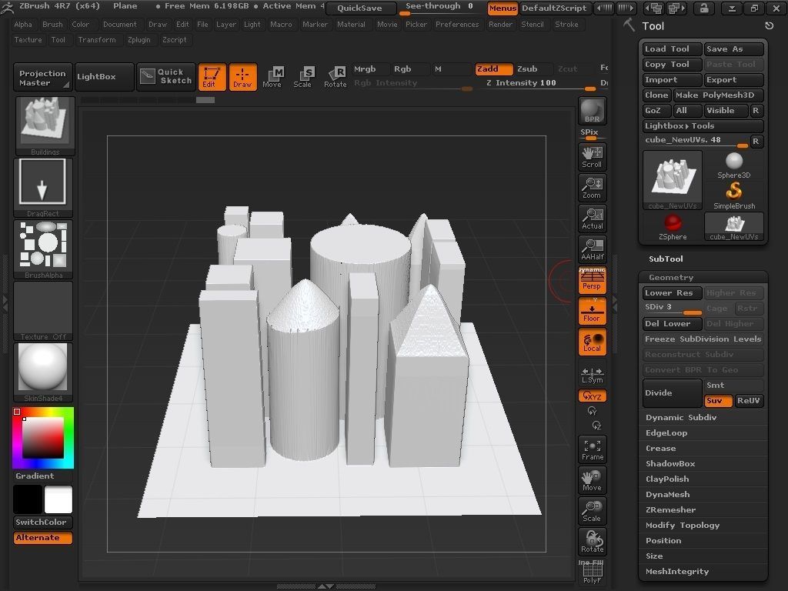The width and height of the screenshot is (788, 591).
Task: Expand ShadowBox section
Action: click(x=670, y=464)
